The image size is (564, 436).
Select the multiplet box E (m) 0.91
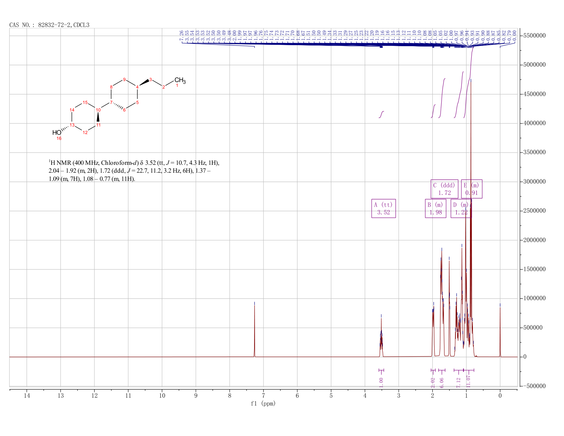coord(472,189)
